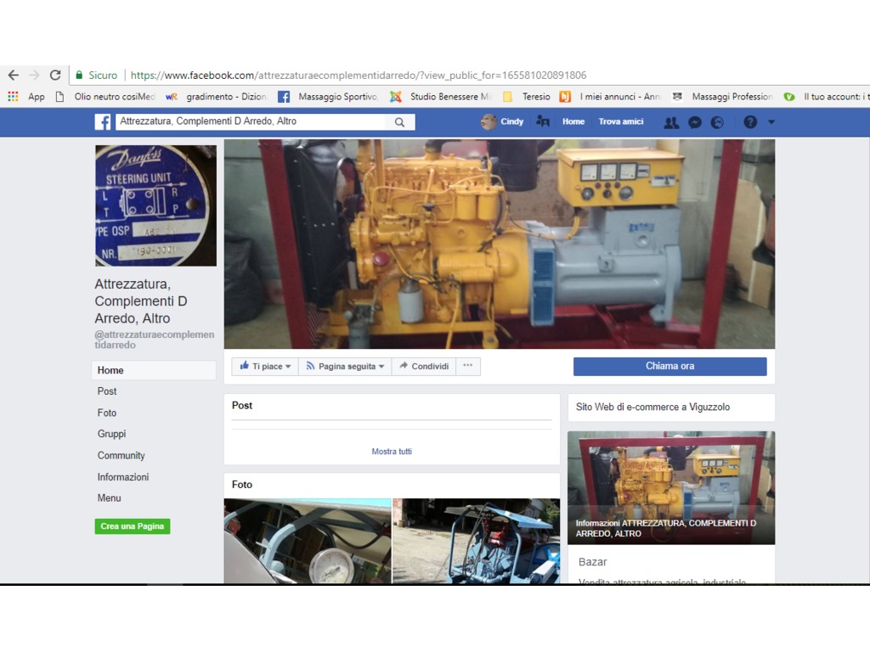The height and width of the screenshot is (652, 870).
Task: Open the Messenger icon
Action: coord(694,122)
